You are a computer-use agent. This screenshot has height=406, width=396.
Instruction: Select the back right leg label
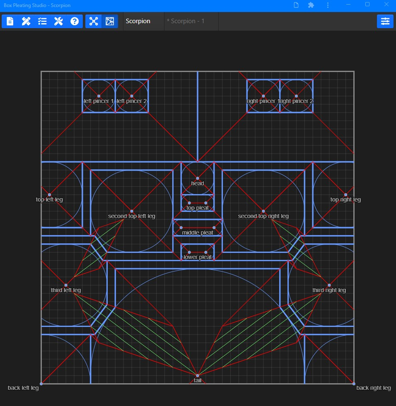[374, 388]
